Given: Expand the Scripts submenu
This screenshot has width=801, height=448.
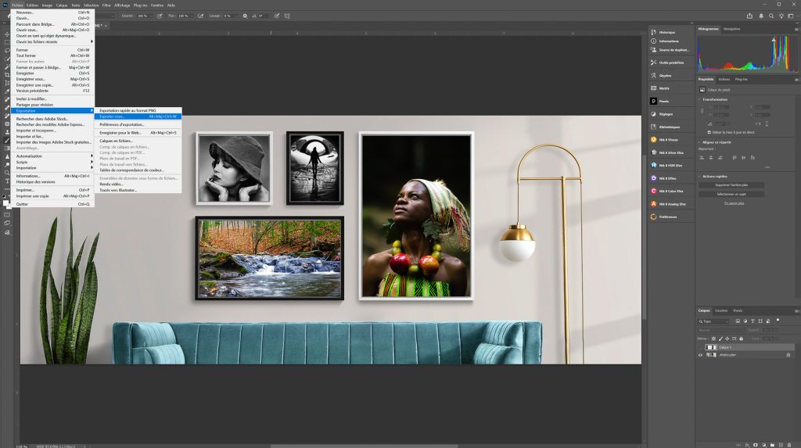Looking at the screenshot, I should pyautogui.click(x=53, y=162).
